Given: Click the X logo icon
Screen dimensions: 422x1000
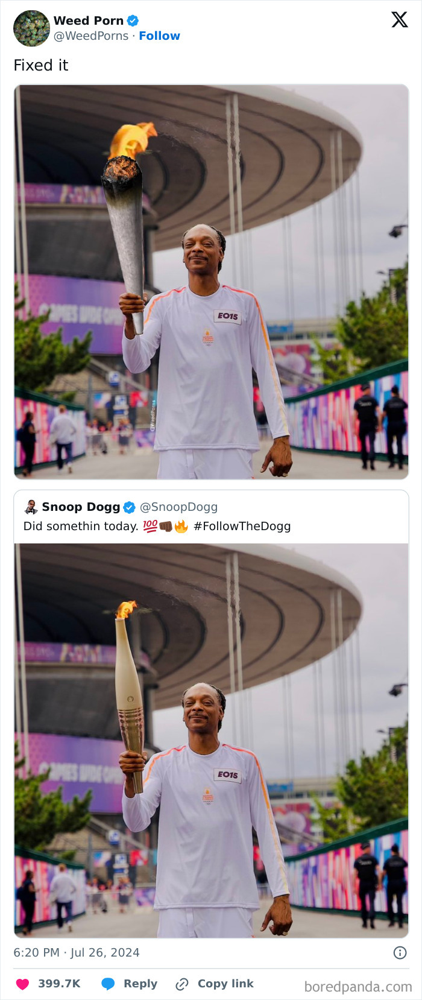Looking at the screenshot, I should [x=399, y=20].
